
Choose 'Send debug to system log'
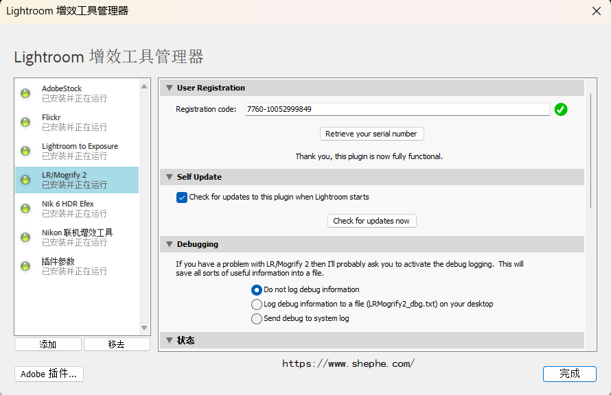tap(257, 318)
